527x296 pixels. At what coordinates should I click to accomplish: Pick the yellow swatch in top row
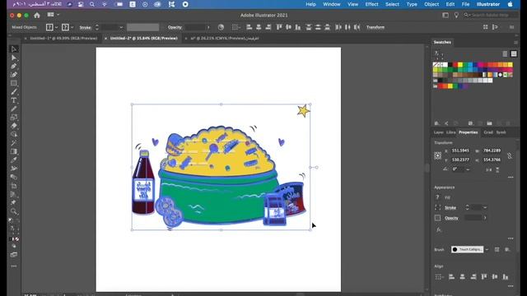(x=460, y=64)
